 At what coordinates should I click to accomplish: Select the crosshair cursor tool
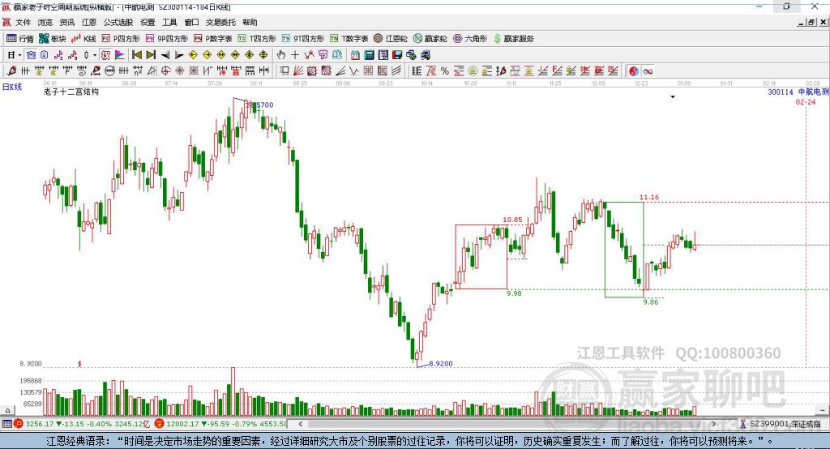[x=295, y=55]
